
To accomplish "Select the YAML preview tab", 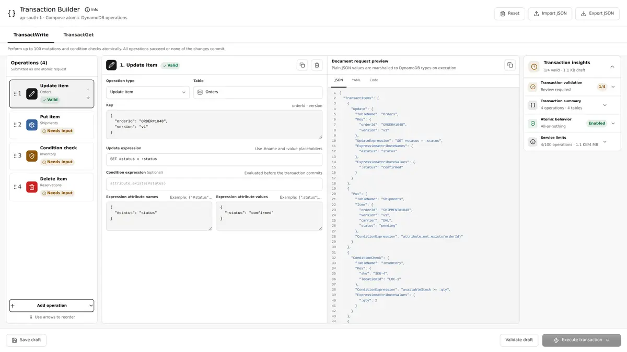I will pos(356,80).
